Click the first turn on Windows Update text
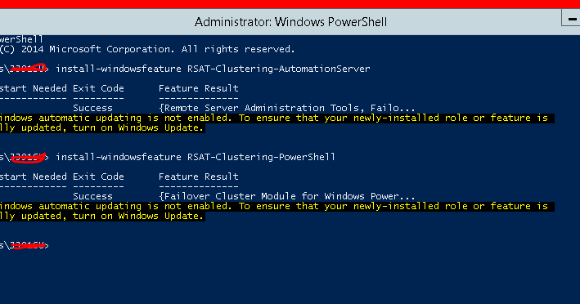The width and height of the screenshot is (580, 304). click(x=138, y=127)
